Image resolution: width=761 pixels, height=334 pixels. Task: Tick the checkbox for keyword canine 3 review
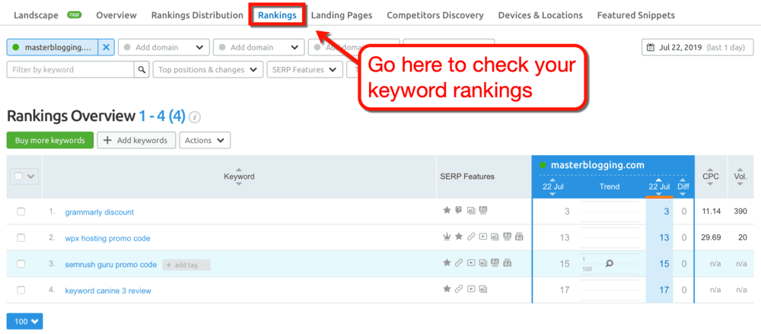click(21, 291)
